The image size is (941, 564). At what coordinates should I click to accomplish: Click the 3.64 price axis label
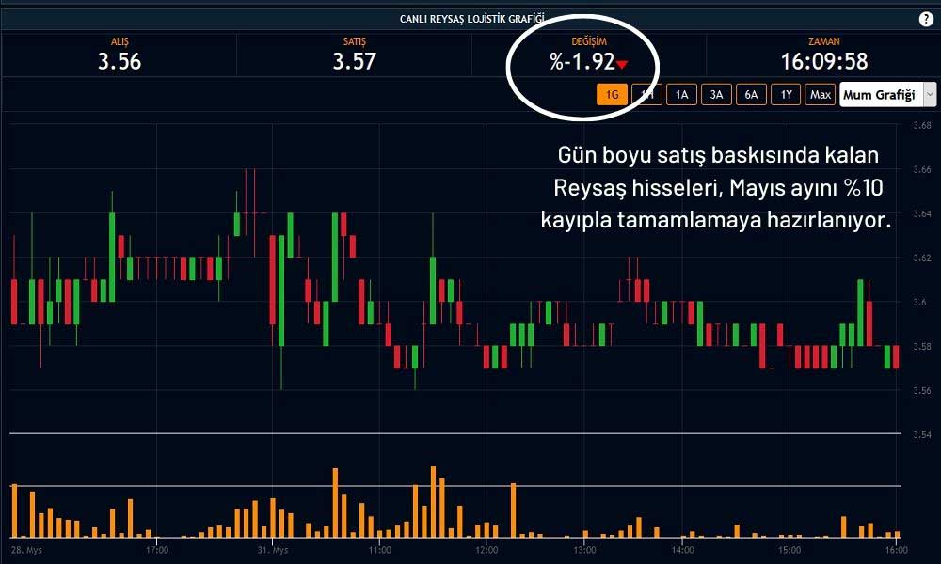point(922,214)
